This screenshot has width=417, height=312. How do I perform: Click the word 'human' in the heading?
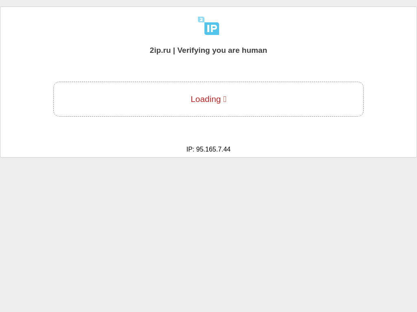click(254, 50)
